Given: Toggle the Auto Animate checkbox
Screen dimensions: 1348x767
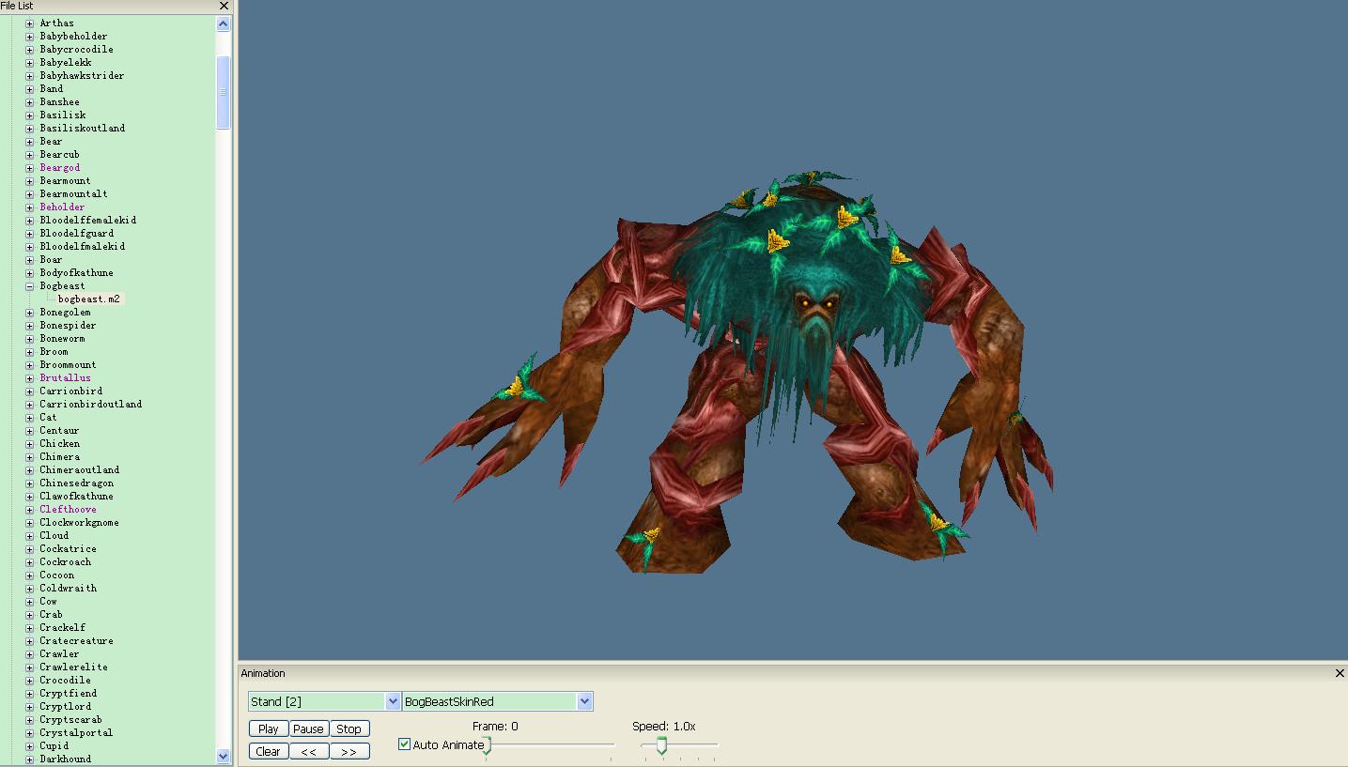Looking at the screenshot, I should click(405, 744).
